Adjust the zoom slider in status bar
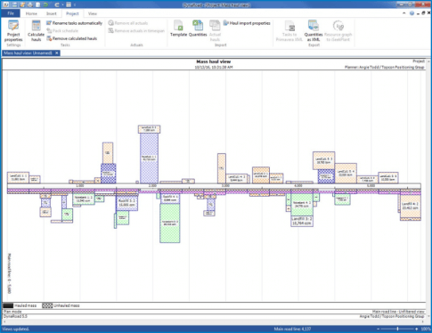 click(397, 329)
